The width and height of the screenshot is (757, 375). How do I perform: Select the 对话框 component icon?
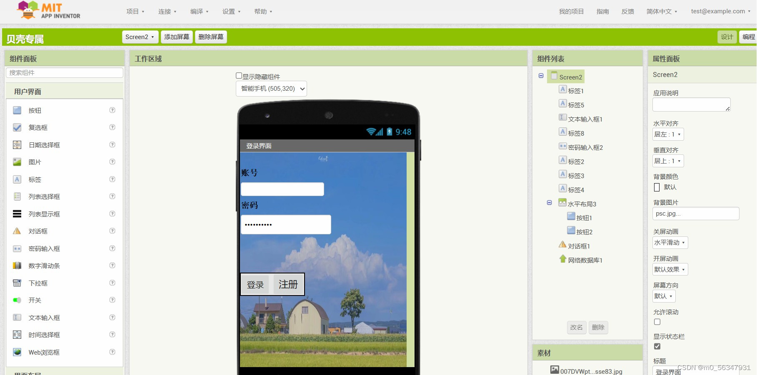pyautogui.click(x=17, y=231)
